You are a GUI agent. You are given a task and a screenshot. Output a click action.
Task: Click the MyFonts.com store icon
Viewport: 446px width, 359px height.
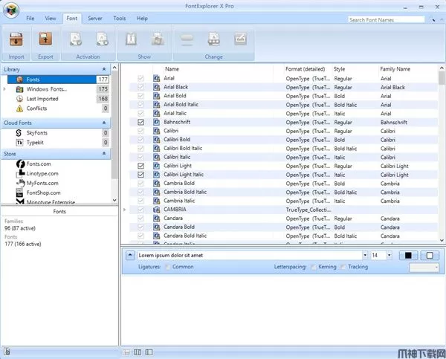coord(20,183)
